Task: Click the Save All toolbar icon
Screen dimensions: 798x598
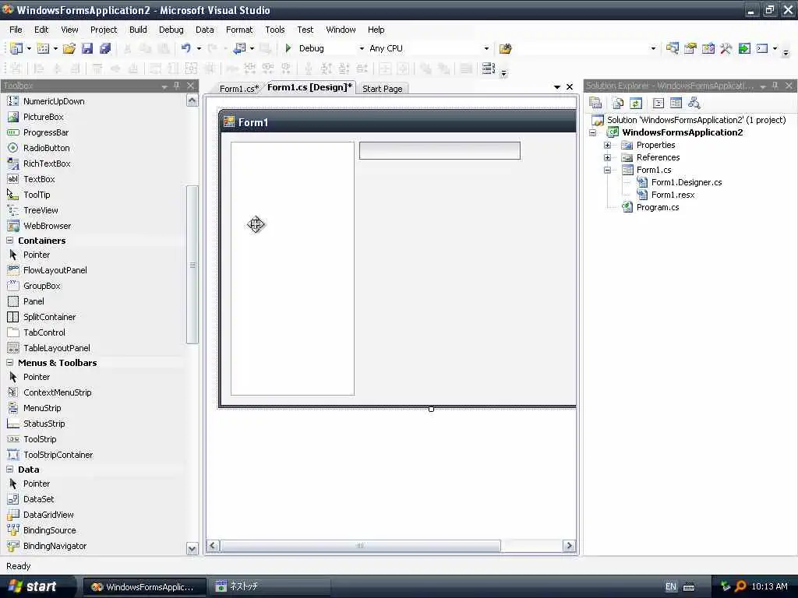Action: (105, 48)
